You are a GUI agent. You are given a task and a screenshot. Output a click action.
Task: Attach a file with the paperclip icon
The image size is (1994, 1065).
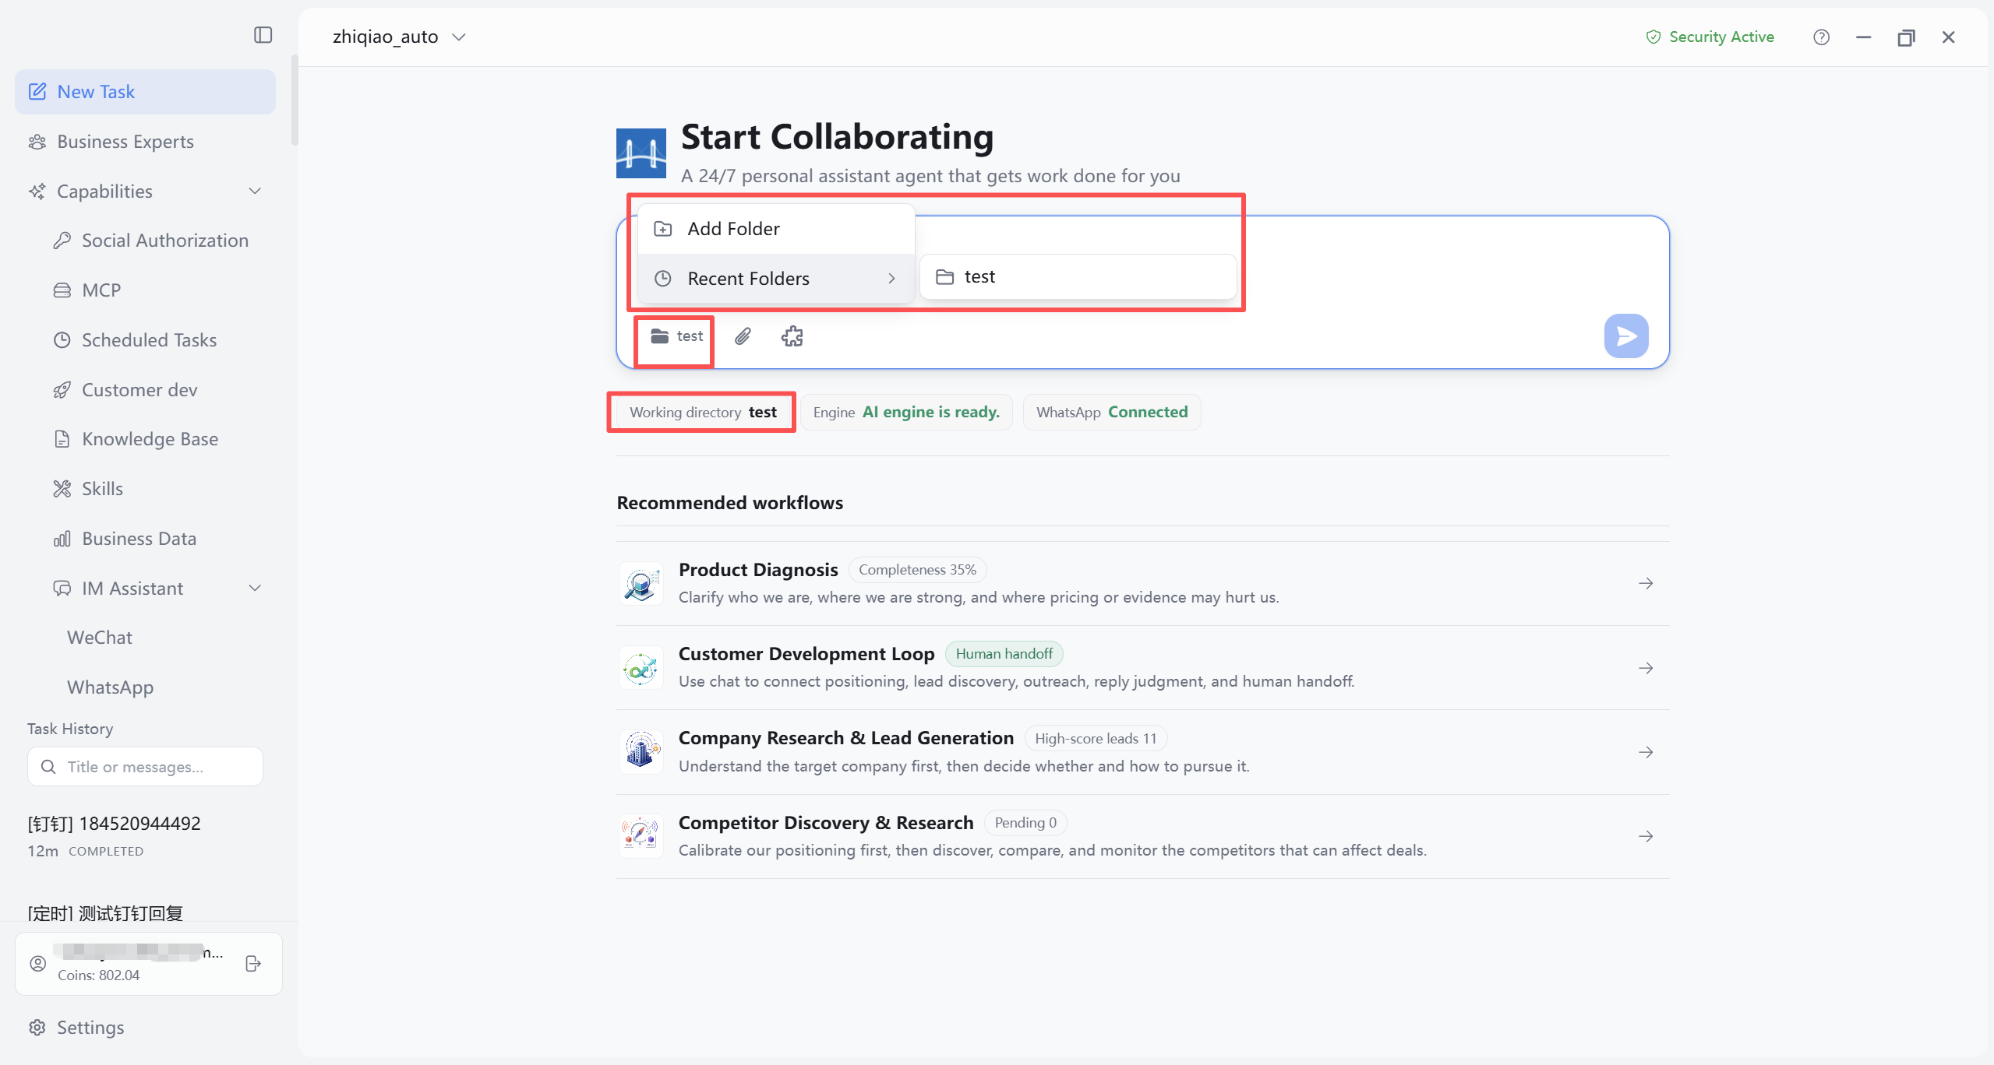(743, 336)
